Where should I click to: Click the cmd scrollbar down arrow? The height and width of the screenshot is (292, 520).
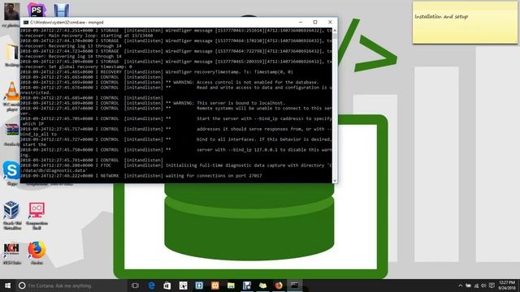tap(335, 180)
